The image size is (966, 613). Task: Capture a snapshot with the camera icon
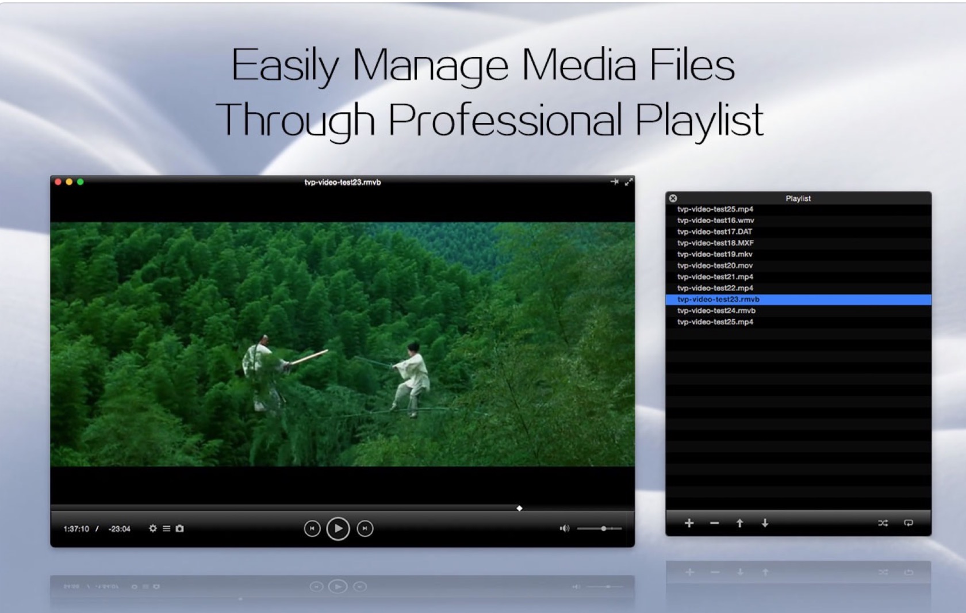[x=179, y=528]
